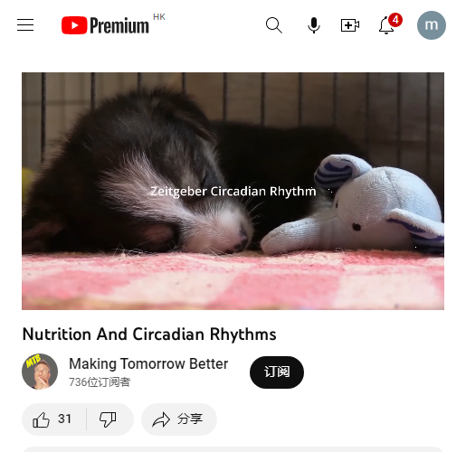Screen dimensions: 466x452
Task: Click the 736位订阅者 subscriber count
Action: [100, 382]
